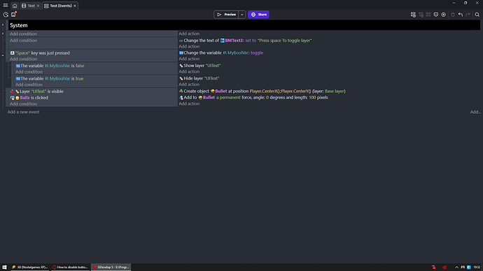Screen dimensions: 483x271
Task: Click the add sub-event toolbar icon
Action: click(421, 15)
